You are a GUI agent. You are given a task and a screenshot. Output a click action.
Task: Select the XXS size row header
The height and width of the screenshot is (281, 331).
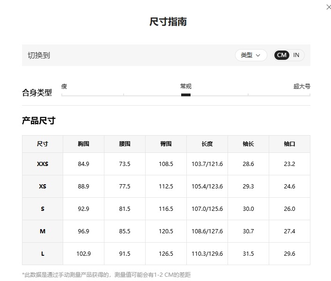43,164
